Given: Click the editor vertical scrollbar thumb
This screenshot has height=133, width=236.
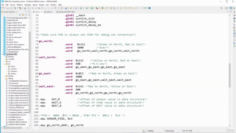Looking at the screenshot, I should pos(230,75).
